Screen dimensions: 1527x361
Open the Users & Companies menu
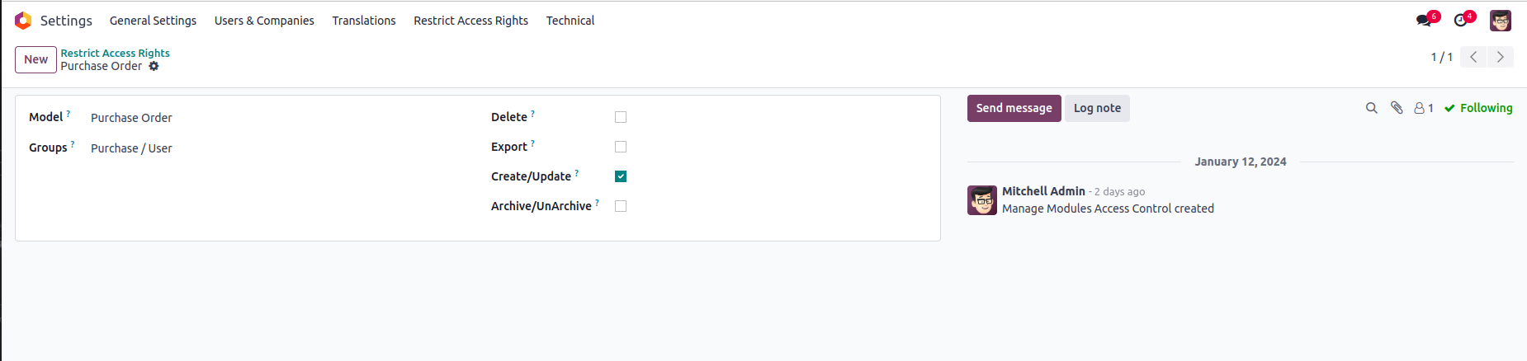pos(264,21)
